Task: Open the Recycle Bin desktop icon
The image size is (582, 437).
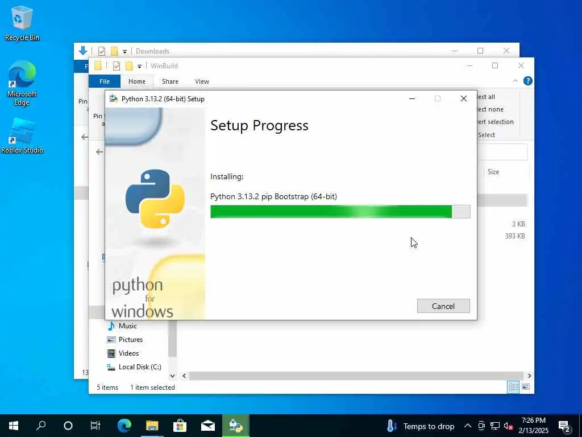Action: [22, 23]
